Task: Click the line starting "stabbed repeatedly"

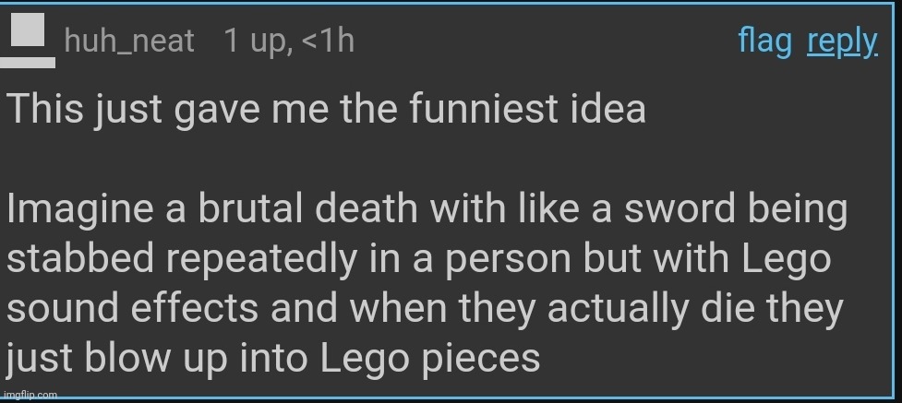Action: coord(419,259)
